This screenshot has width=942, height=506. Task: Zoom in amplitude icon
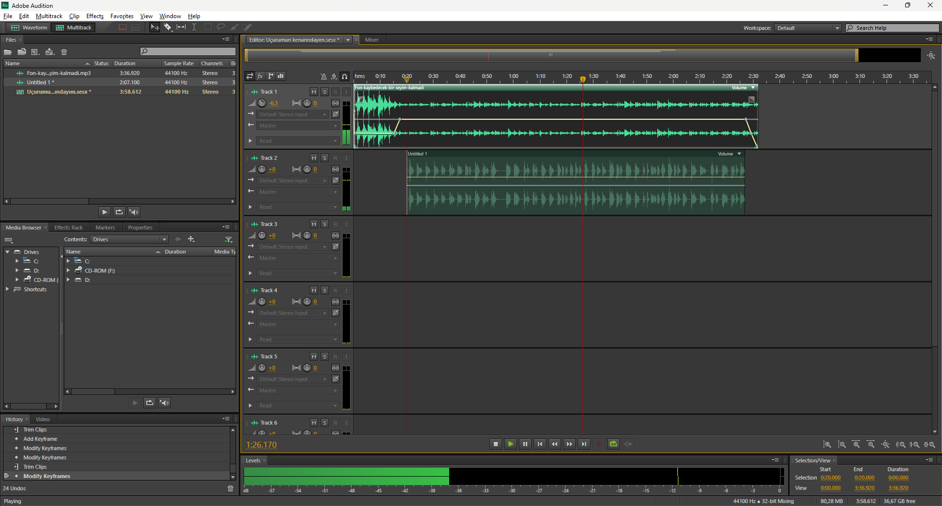pyautogui.click(x=827, y=444)
